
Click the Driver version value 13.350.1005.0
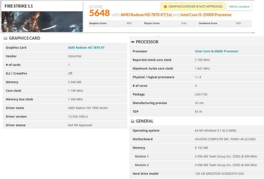click(x=78, y=117)
